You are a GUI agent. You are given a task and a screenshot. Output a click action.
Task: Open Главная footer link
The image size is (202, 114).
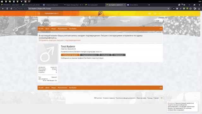(x=156, y=98)
